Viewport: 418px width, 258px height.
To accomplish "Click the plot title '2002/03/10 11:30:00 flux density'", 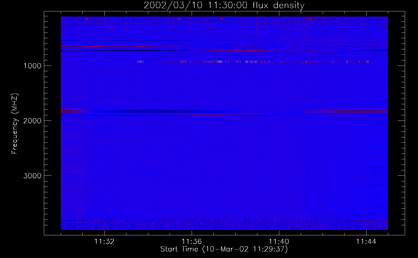I will [x=224, y=5].
